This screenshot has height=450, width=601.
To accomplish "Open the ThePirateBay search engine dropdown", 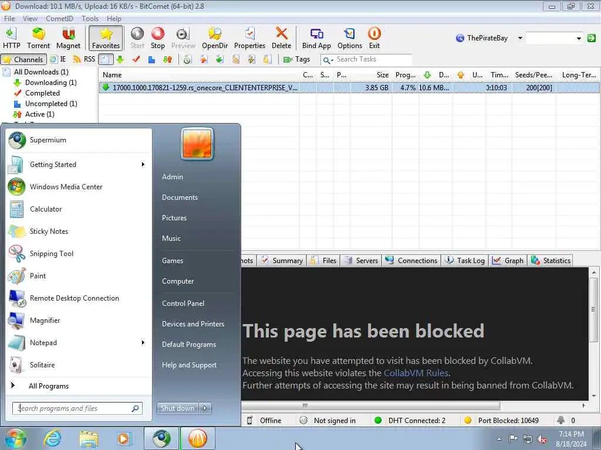I will coord(520,38).
